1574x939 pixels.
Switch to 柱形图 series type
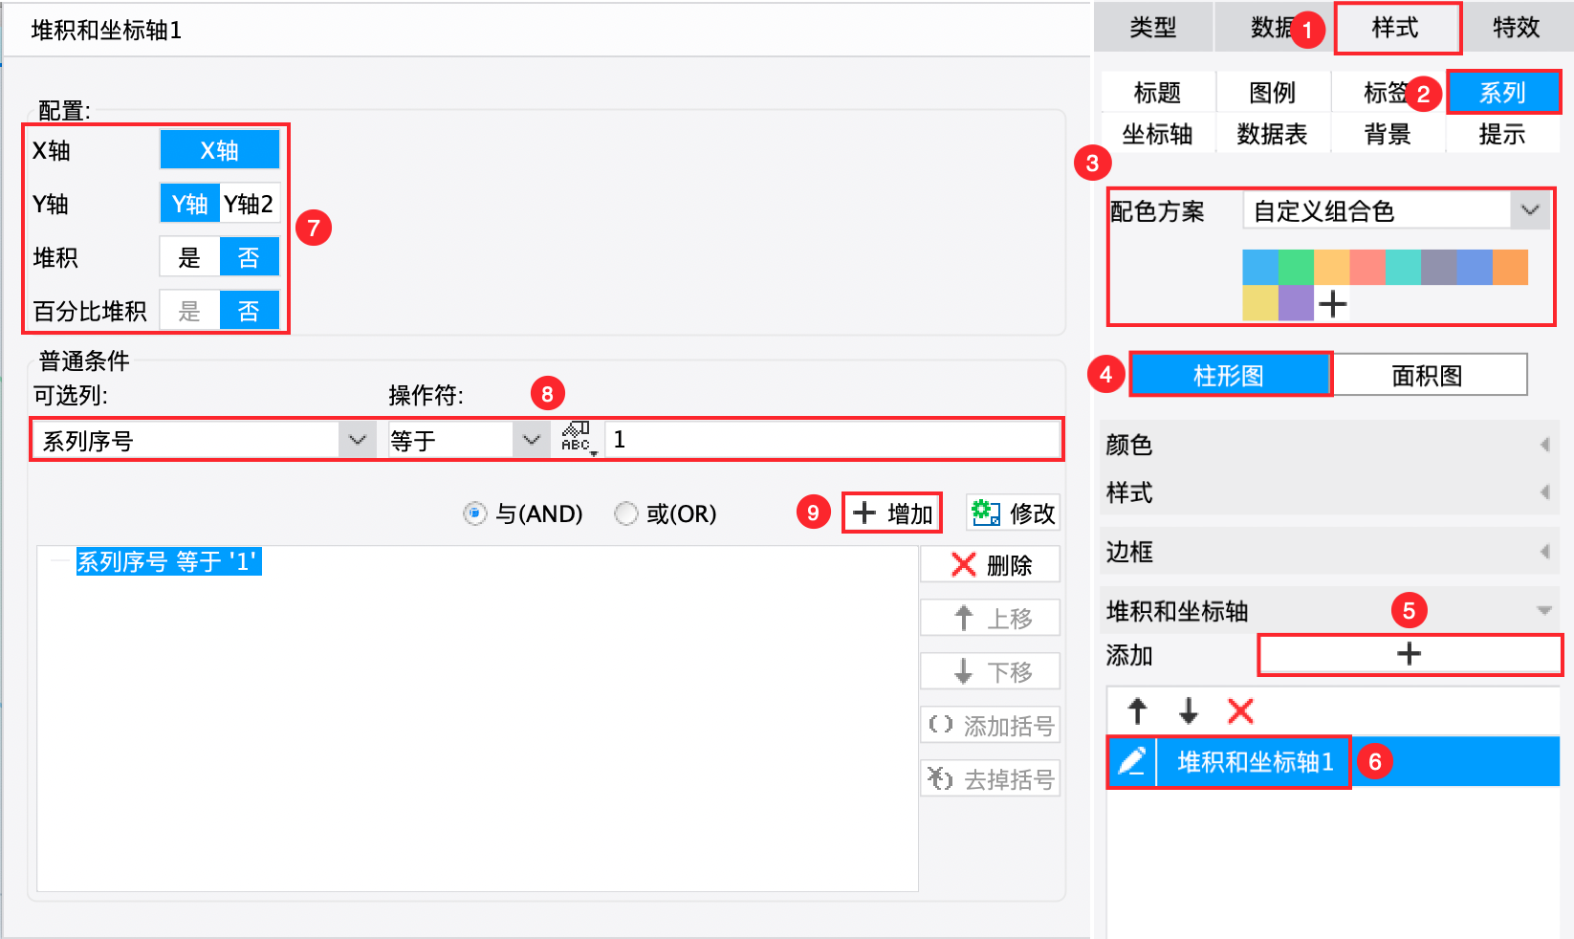pos(1230,375)
